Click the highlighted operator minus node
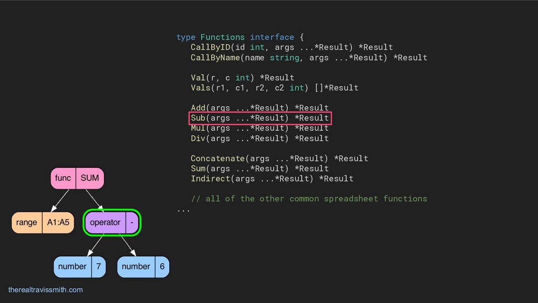 click(112, 223)
